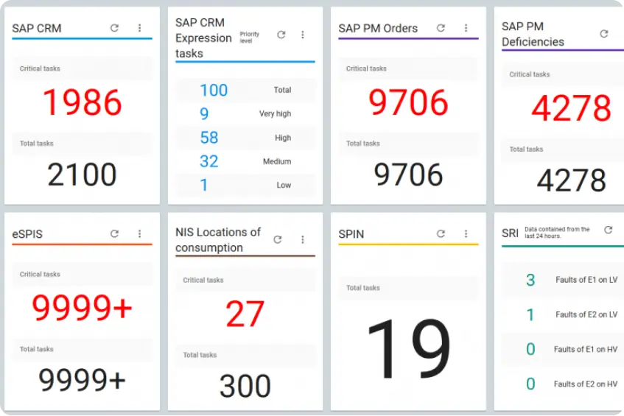Viewport: 624px width, 416px height.
Task: Click the High priority count 58
Action: (x=209, y=138)
